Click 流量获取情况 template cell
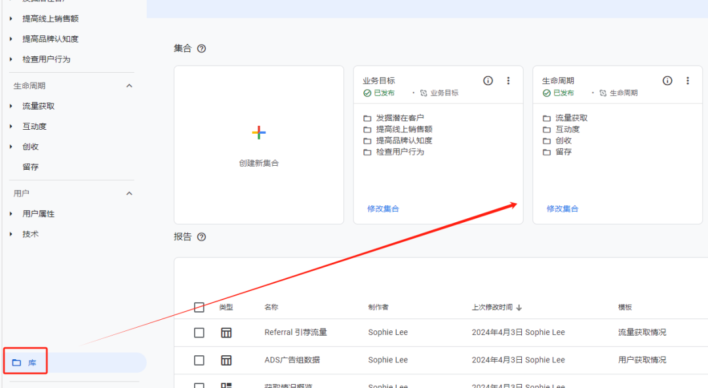The width and height of the screenshot is (708, 388). tap(642, 332)
